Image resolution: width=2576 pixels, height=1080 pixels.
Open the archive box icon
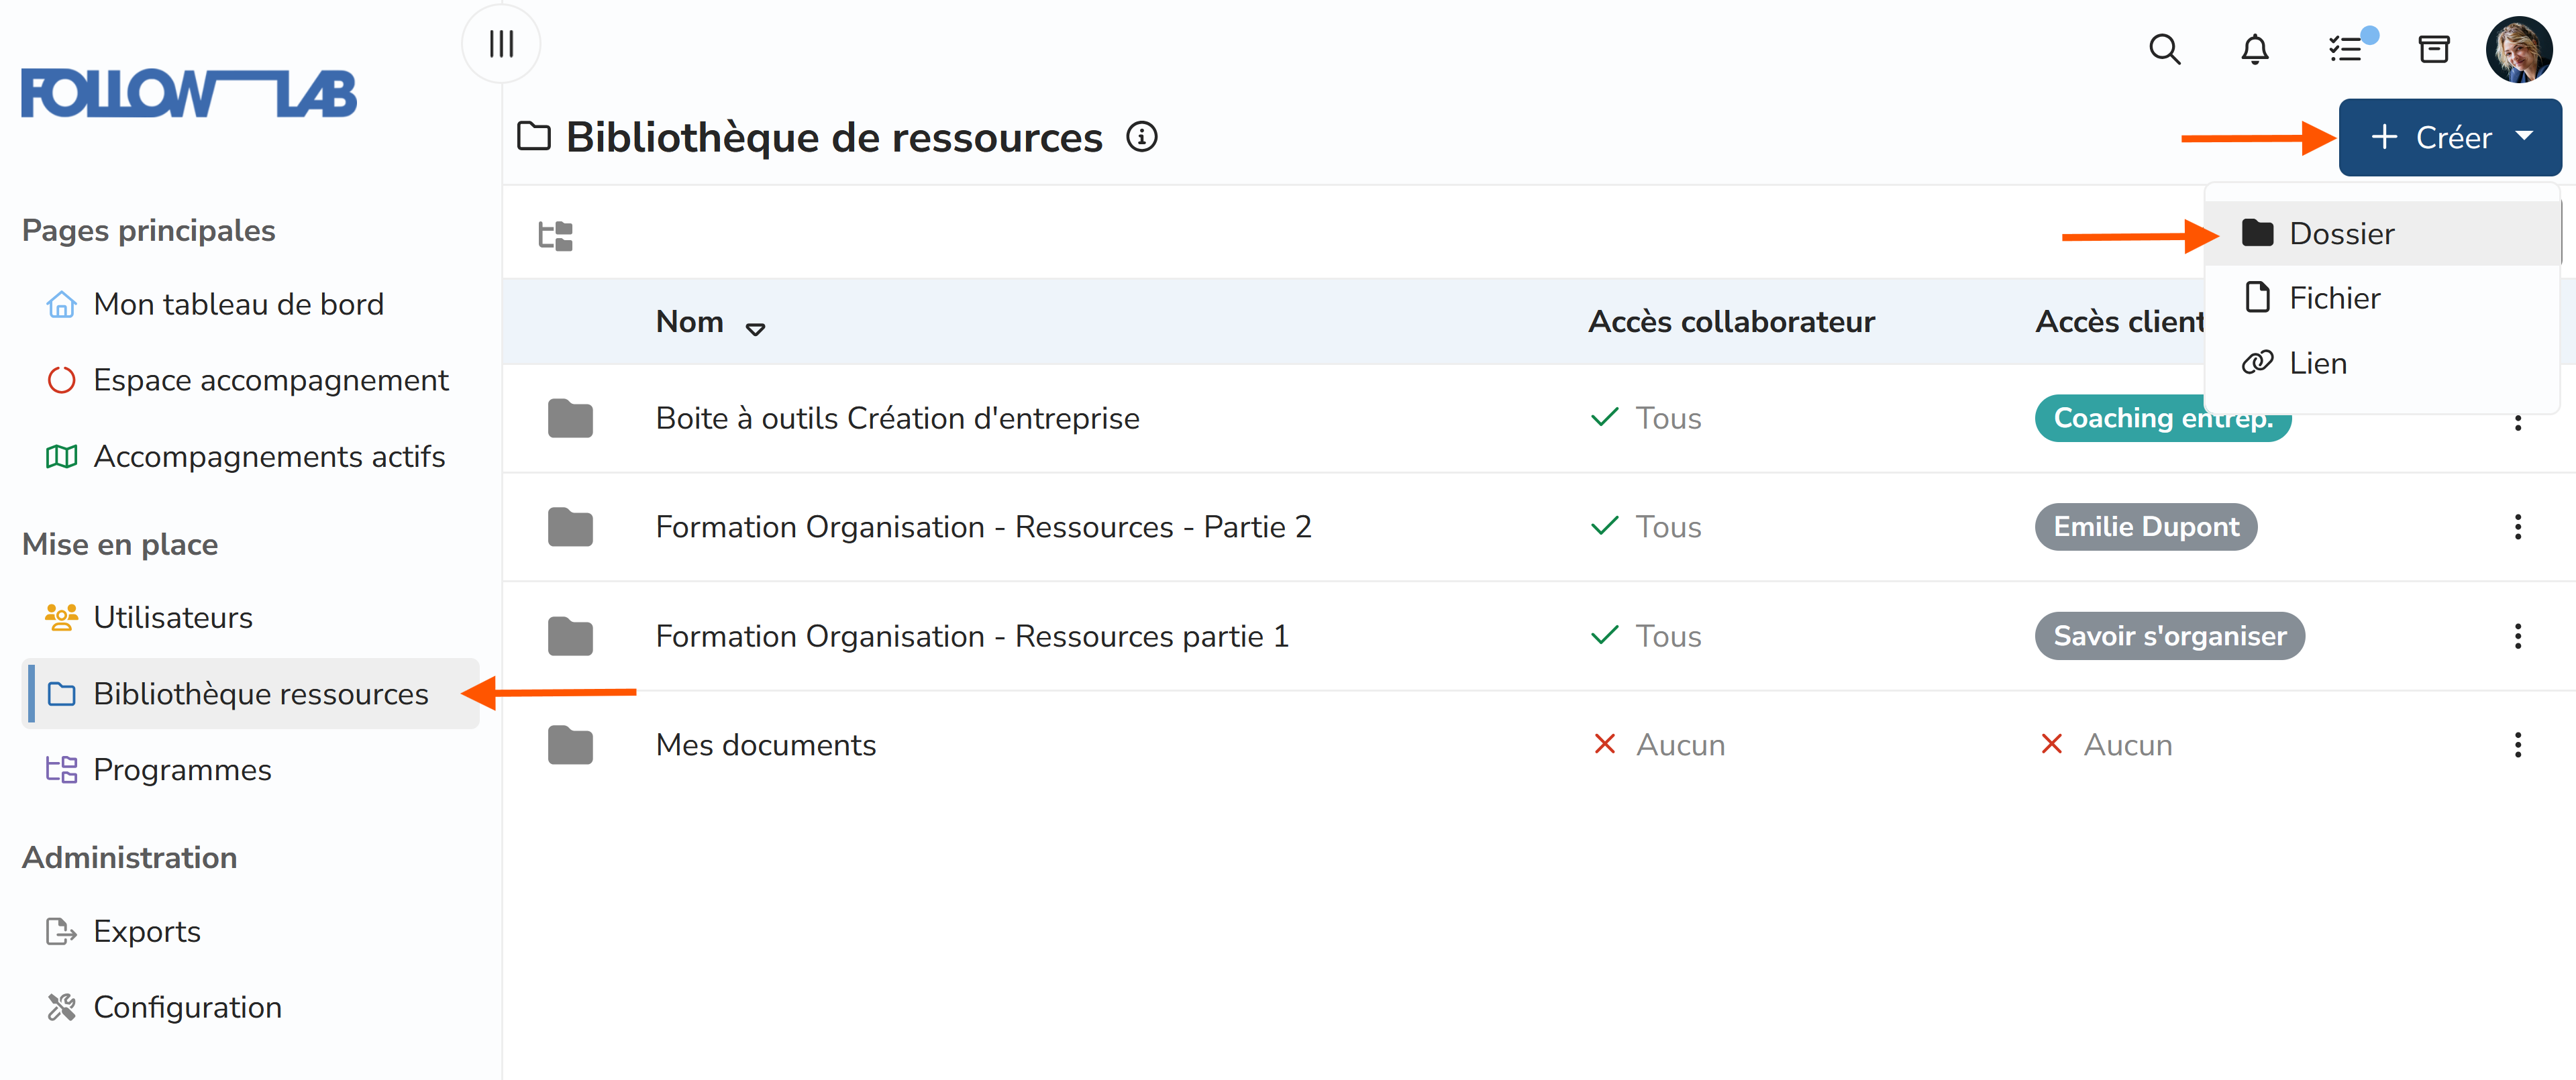(2433, 49)
